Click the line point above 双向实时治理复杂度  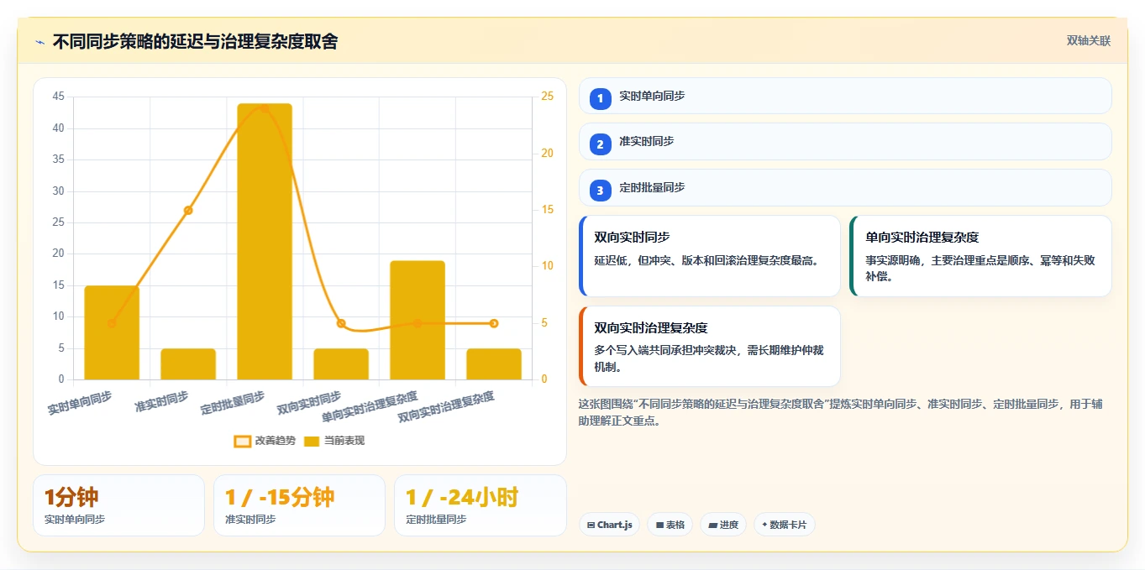(x=494, y=323)
